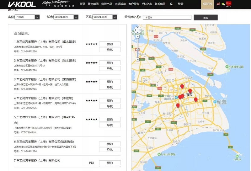251x171 pixels.
Task: Pan the map down with the arrow control
Action: point(138,33)
